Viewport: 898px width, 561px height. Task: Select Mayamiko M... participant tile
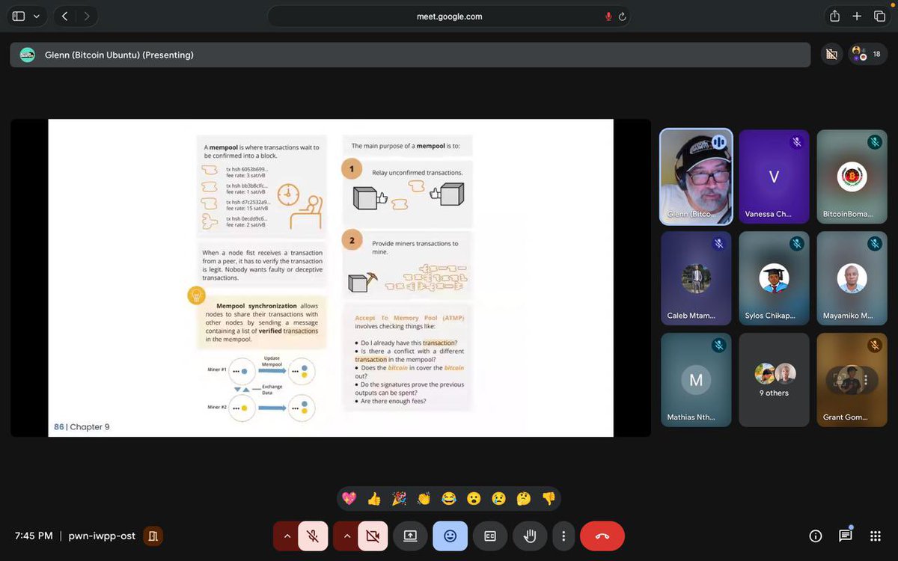point(852,278)
